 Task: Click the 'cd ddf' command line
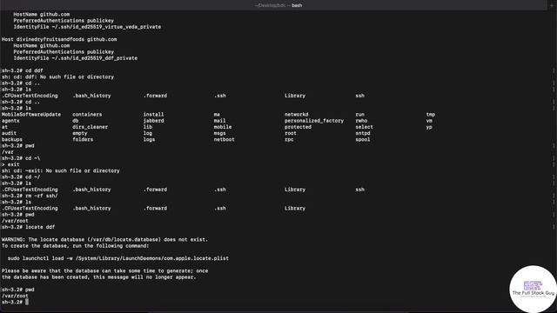click(22, 70)
